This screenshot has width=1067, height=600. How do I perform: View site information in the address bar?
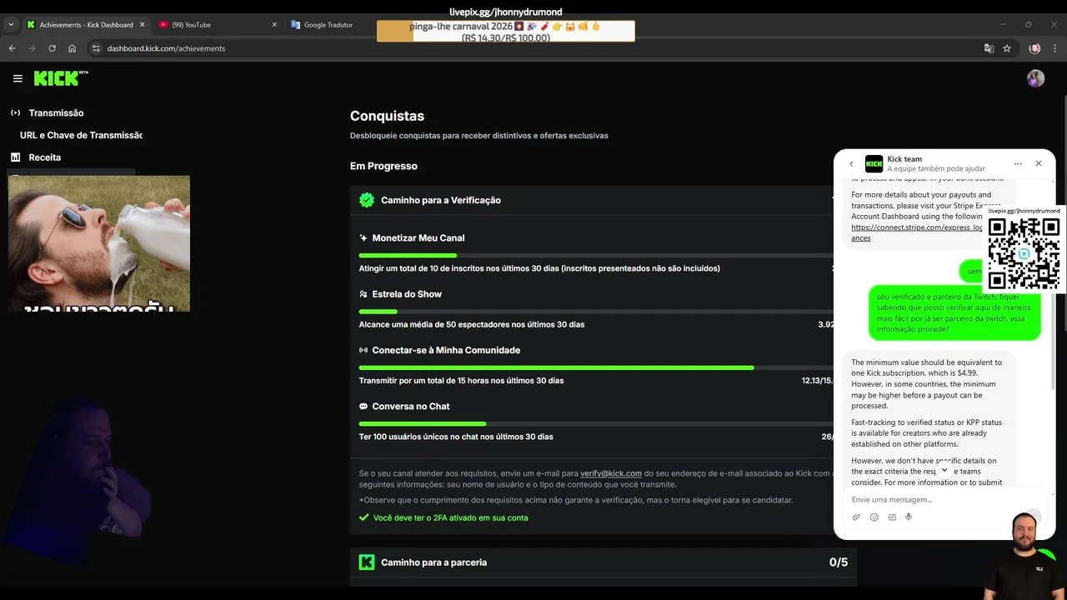(x=96, y=48)
